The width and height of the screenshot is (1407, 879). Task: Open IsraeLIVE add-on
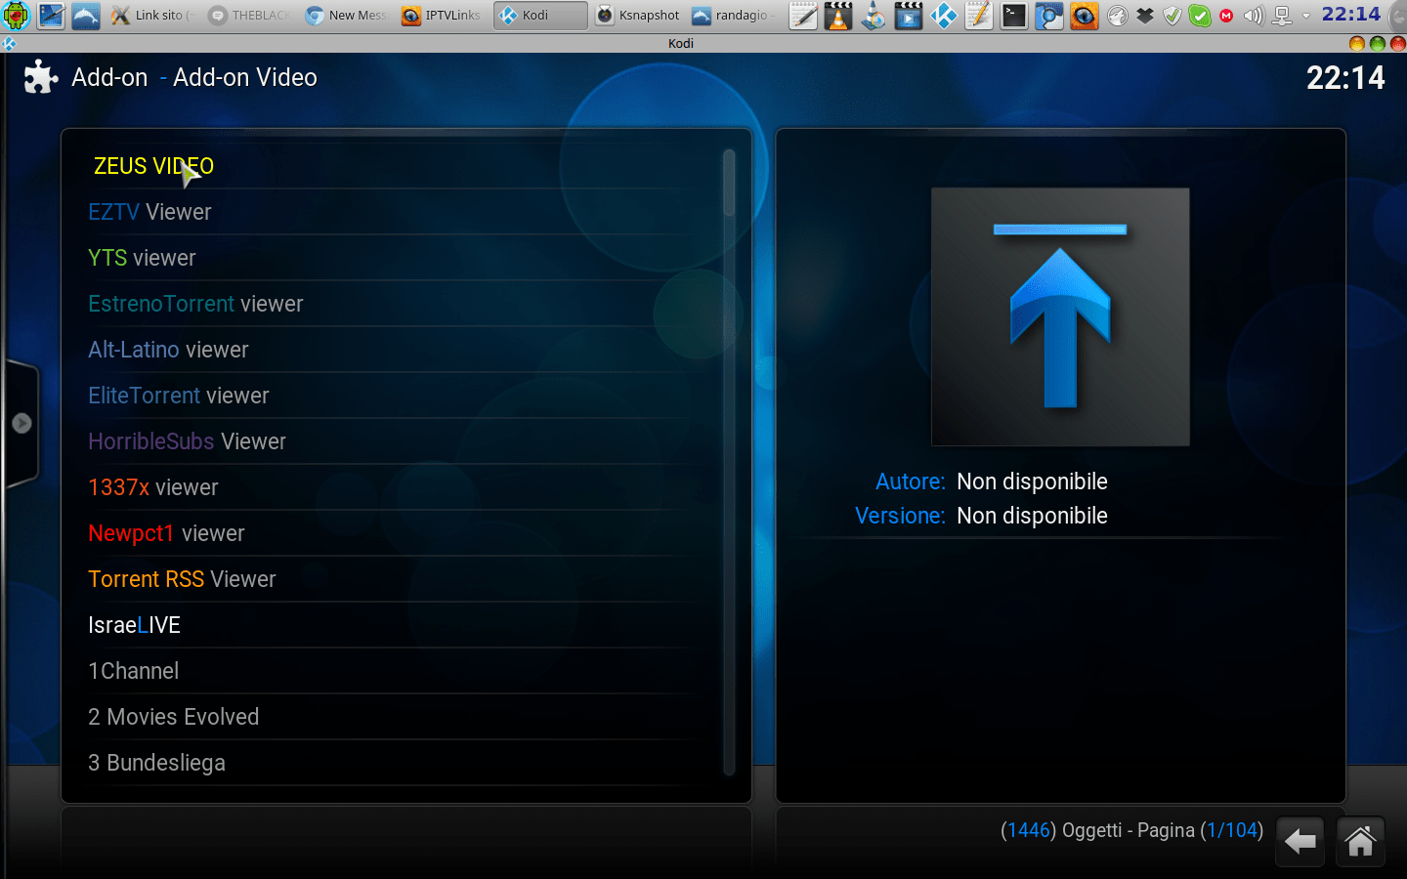pyautogui.click(x=404, y=625)
